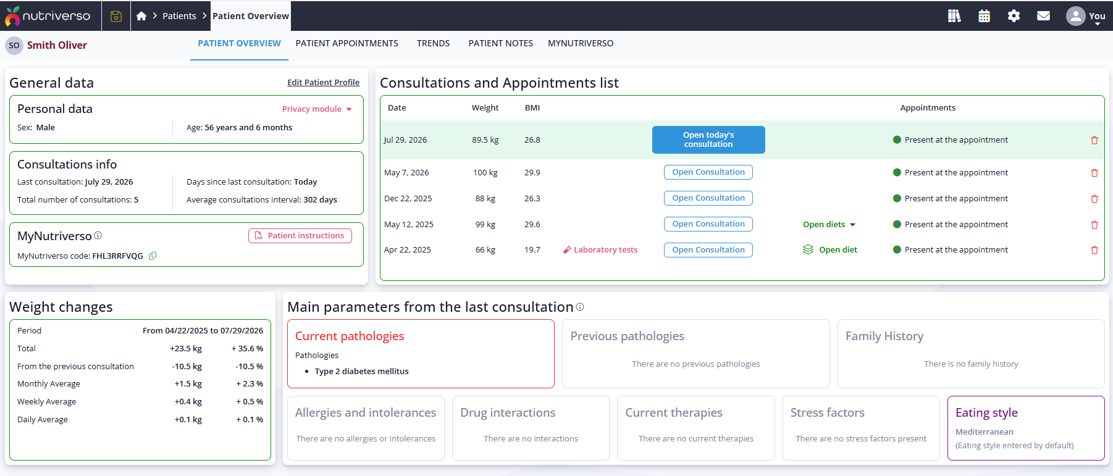Click Average consultations interval 302 days

(x=262, y=199)
